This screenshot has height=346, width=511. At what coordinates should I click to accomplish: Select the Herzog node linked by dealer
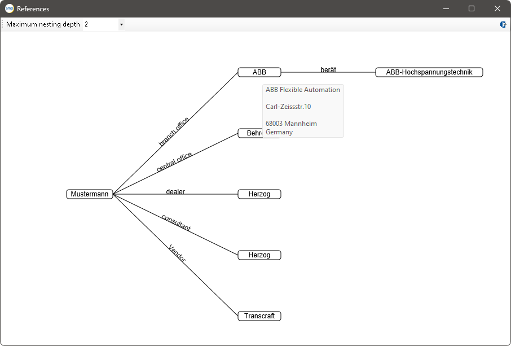259,194
